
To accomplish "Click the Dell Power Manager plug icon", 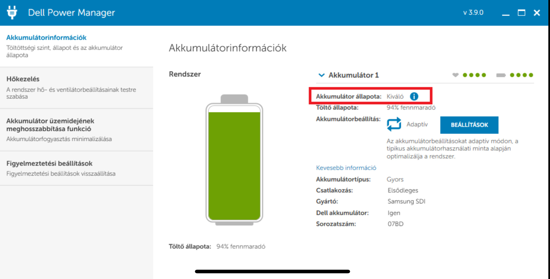I will pos(12,12).
